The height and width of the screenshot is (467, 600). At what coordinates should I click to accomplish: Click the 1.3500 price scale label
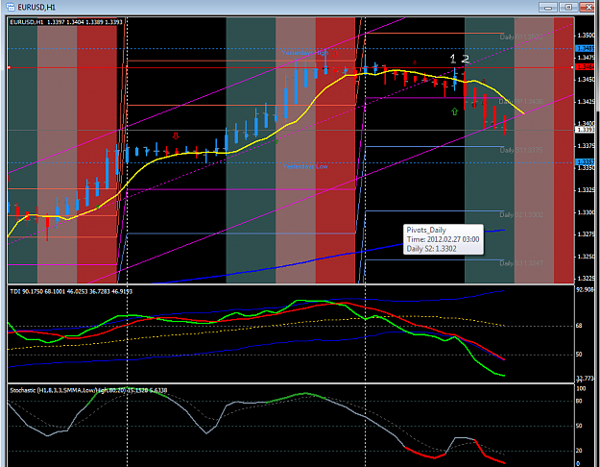586,36
